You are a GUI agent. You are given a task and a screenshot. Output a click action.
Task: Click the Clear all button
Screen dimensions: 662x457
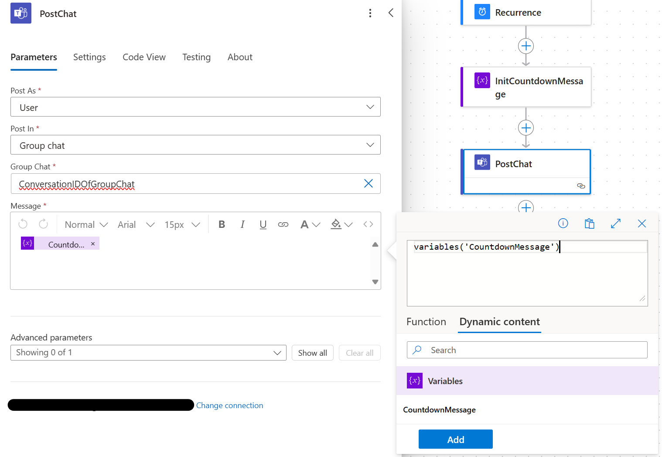[360, 353]
